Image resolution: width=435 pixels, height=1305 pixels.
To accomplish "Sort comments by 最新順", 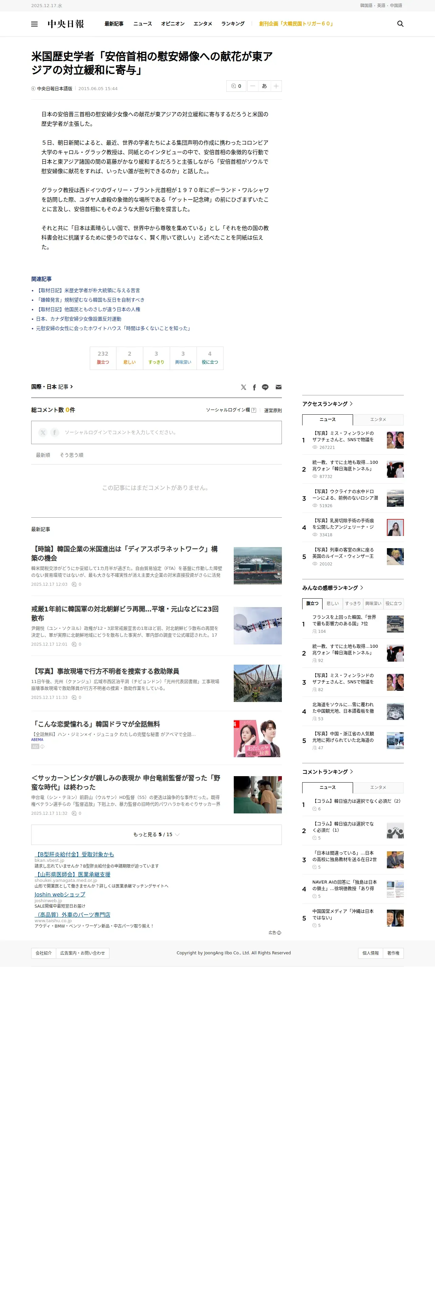I will click(43, 455).
